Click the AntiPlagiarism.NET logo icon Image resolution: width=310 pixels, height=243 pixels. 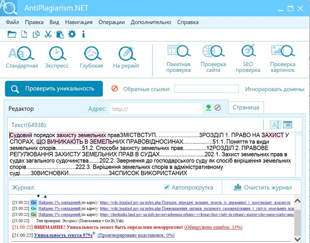pyautogui.click(x=8, y=8)
